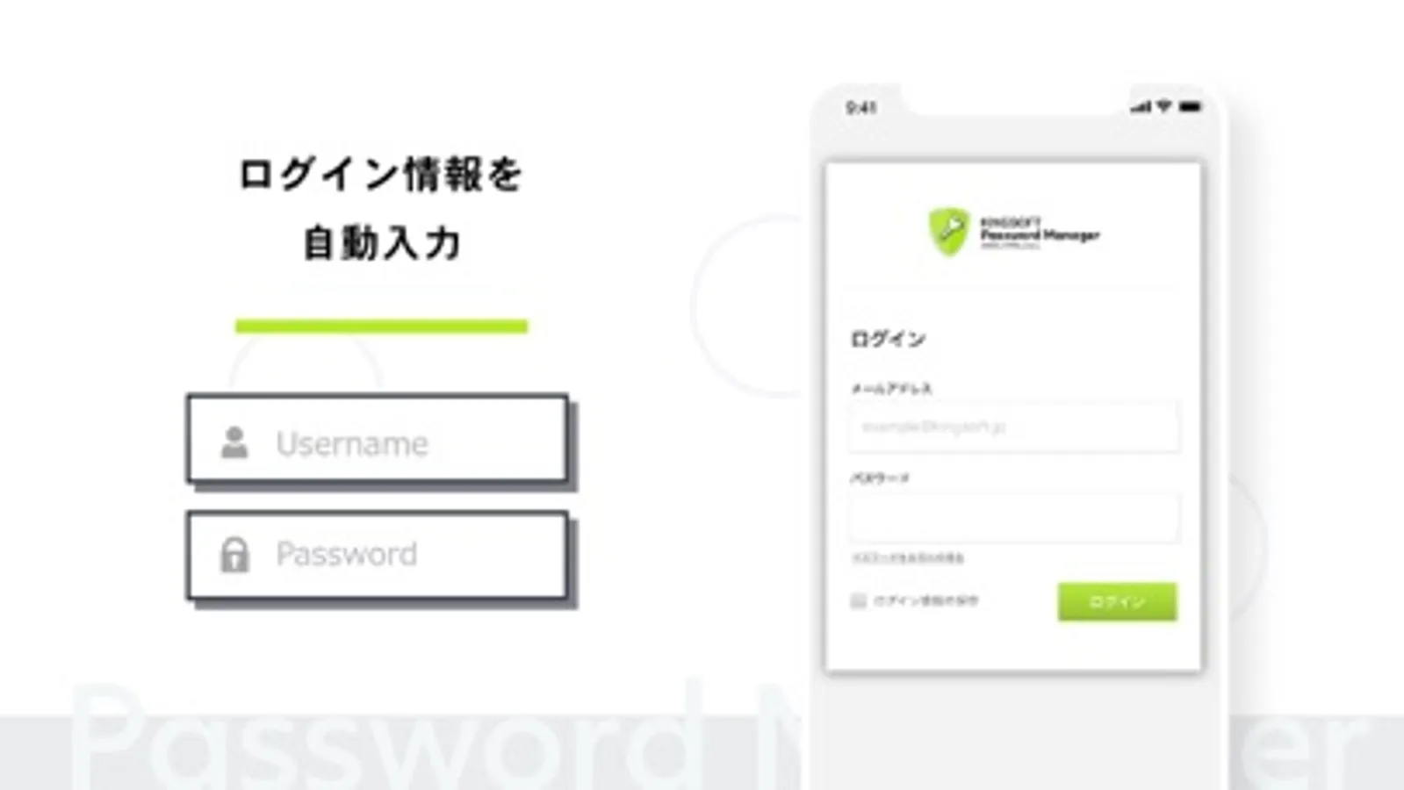Tap the cellular signal bars icon
This screenshot has height=790, width=1404.
pos(1141,106)
